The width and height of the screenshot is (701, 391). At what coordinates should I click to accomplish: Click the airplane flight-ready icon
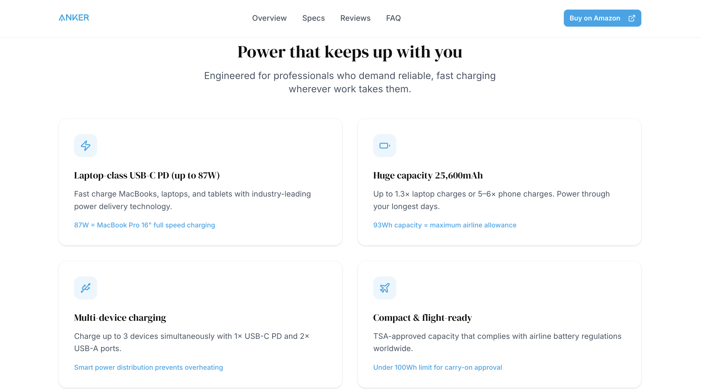(385, 288)
